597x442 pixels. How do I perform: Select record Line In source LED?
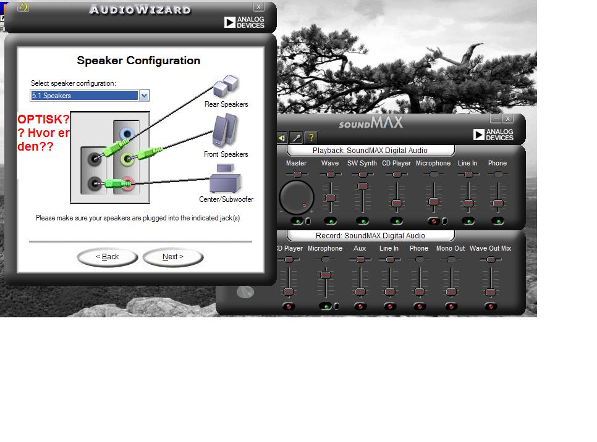[x=389, y=306]
